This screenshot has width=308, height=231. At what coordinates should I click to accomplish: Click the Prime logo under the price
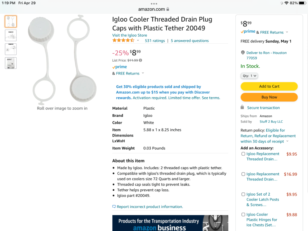(120, 67)
